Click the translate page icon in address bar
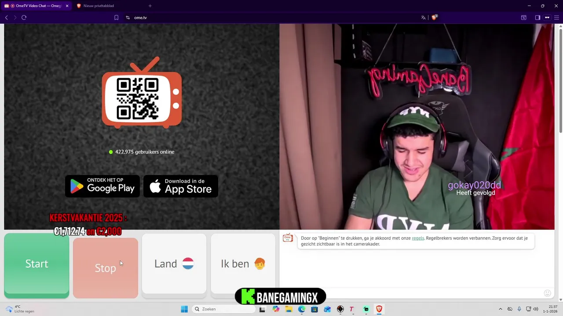The height and width of the screenshot is (316, 563). 423,18
